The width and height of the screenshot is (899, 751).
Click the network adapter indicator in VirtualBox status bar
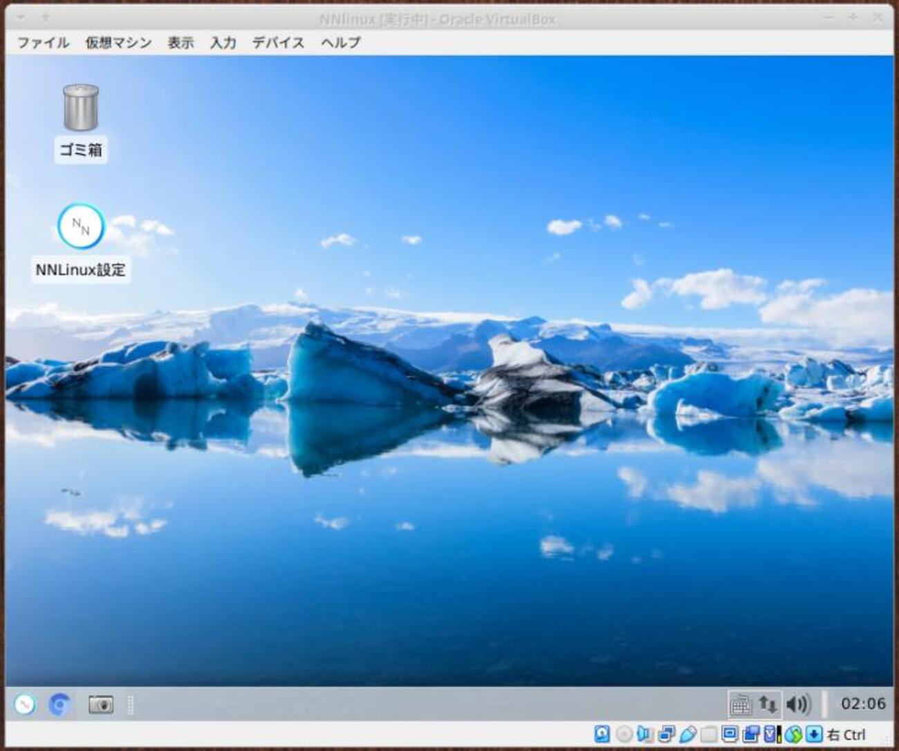tap(666, 734)
